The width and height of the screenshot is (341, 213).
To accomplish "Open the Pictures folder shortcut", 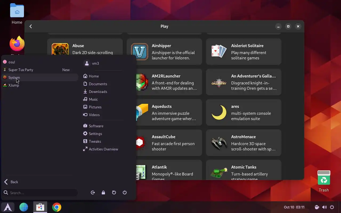I will tap(103, 107).
